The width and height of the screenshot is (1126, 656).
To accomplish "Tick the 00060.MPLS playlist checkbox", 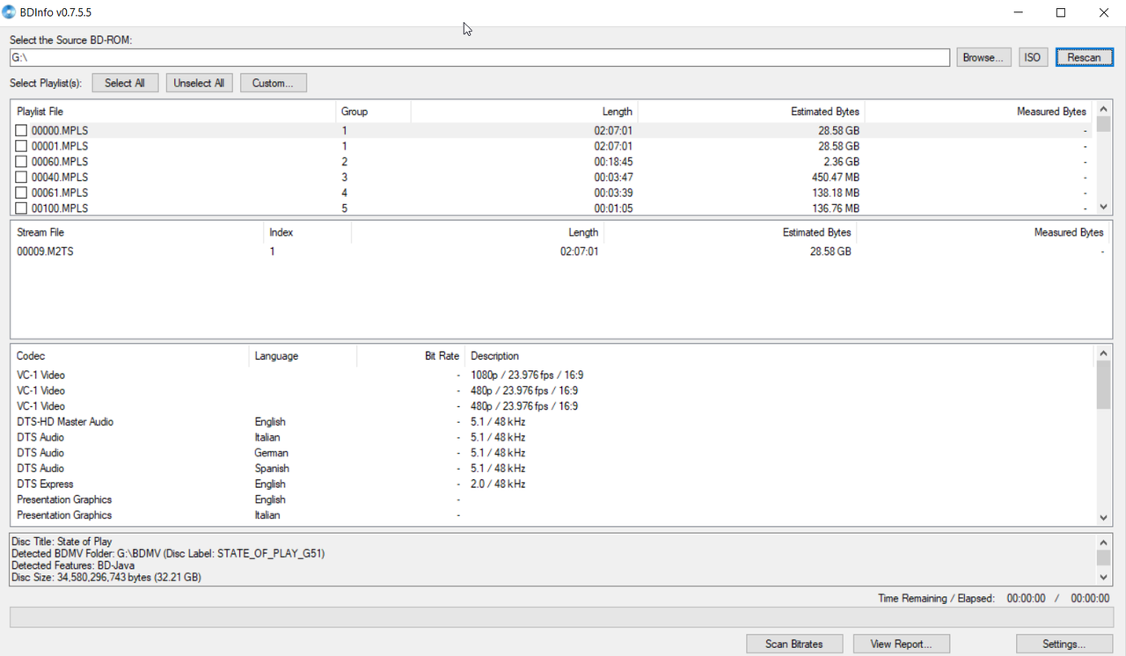I will tap(21, 162).
